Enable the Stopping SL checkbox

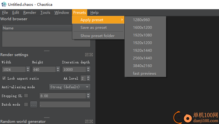pos(26,96)
